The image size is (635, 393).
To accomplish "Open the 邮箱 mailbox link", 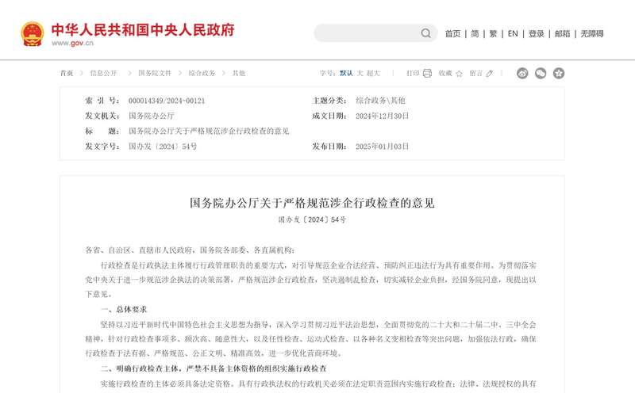I will click(562, 34).
